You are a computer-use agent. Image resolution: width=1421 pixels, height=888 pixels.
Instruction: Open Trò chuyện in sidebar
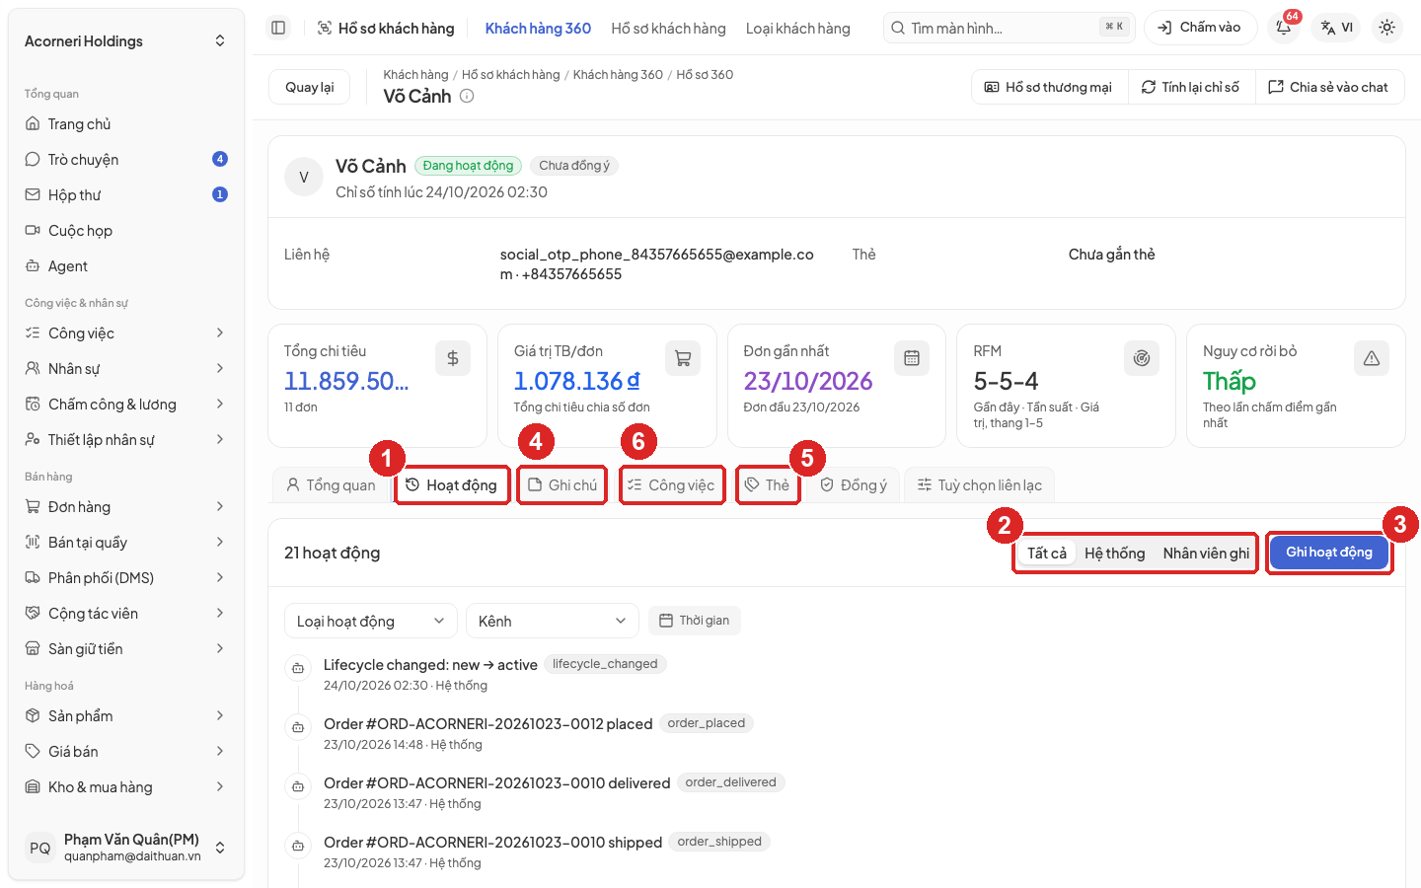[126, 160]
